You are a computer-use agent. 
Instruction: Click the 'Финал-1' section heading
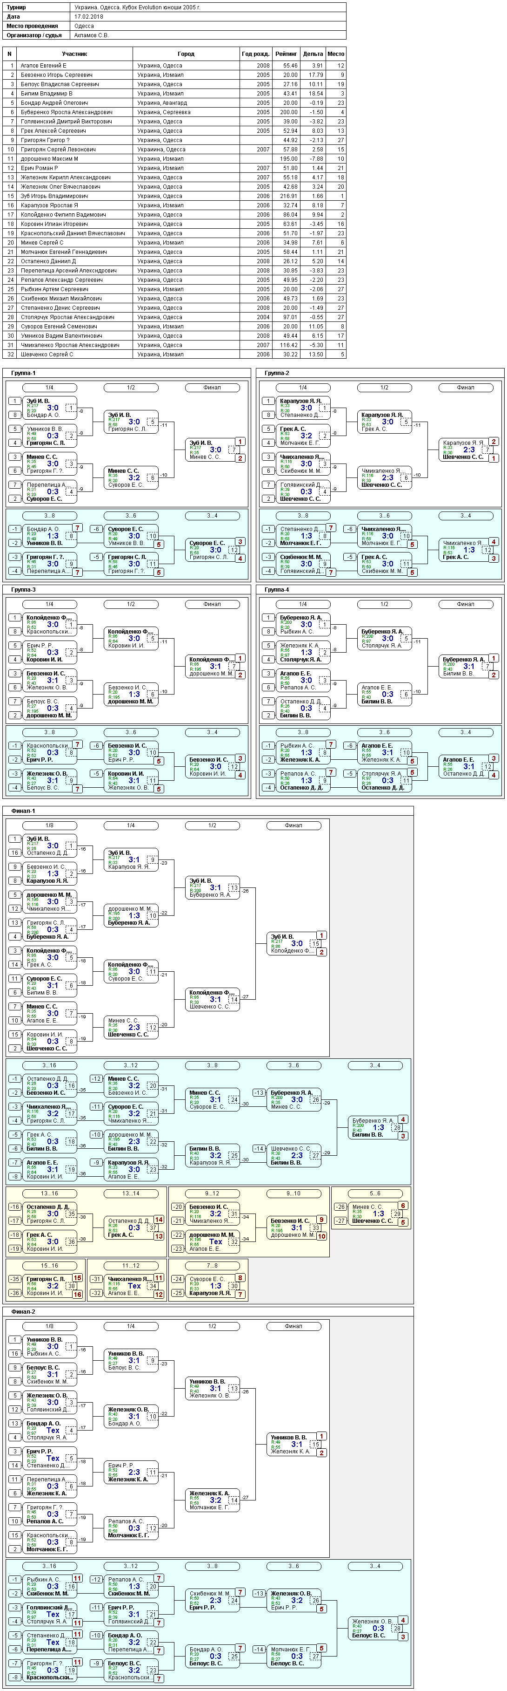coord(24,811)
